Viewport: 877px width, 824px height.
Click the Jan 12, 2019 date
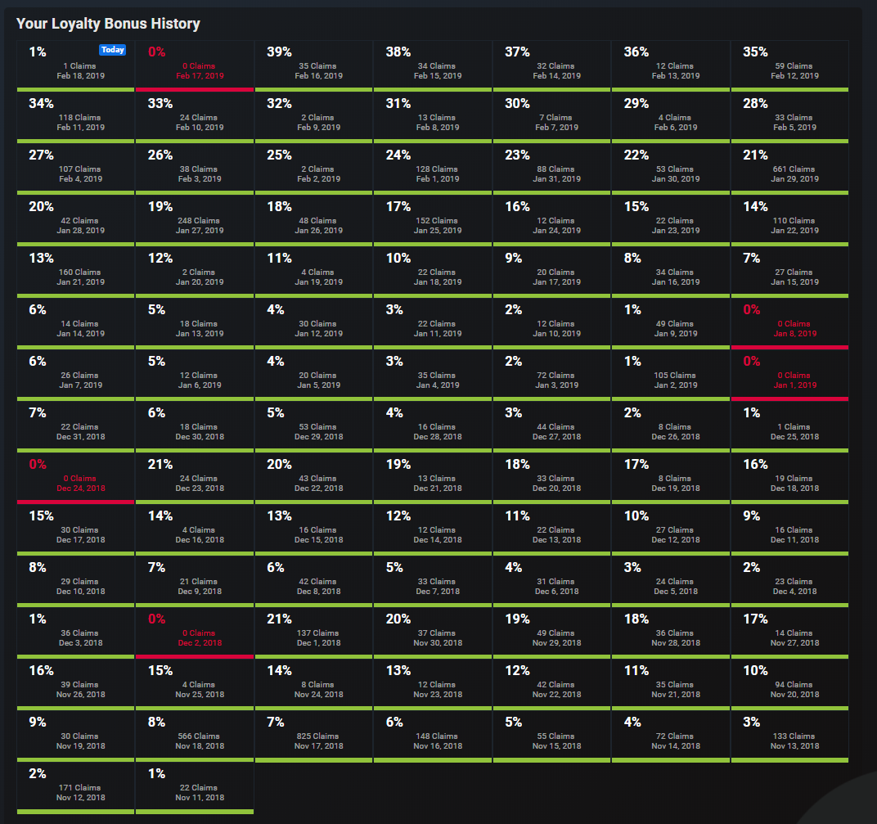[319, 333]
